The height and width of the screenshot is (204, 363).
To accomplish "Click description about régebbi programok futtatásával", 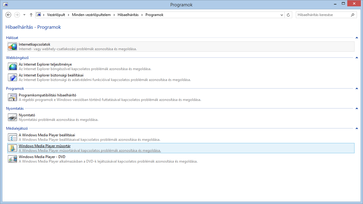I will click(110, 100).
